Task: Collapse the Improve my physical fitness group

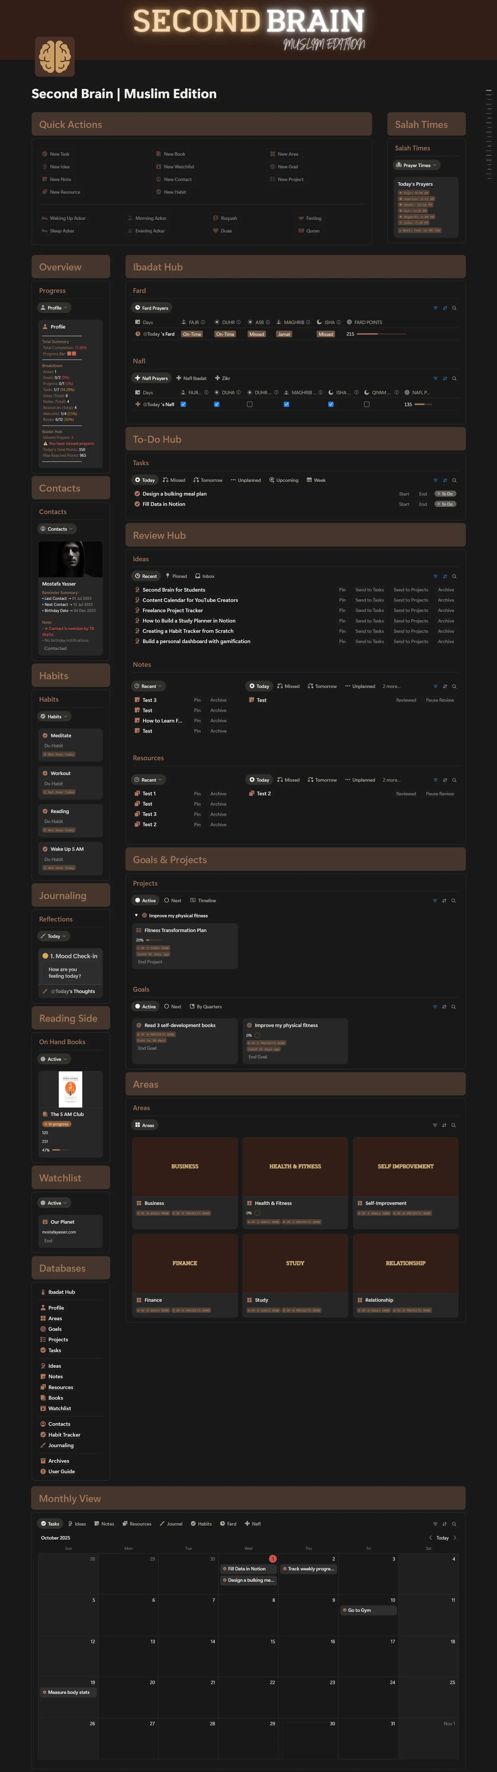Action: click(x=136, y=916)
